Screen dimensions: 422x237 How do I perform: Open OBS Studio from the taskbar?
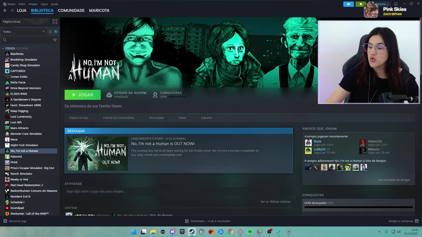coord(269,232)
